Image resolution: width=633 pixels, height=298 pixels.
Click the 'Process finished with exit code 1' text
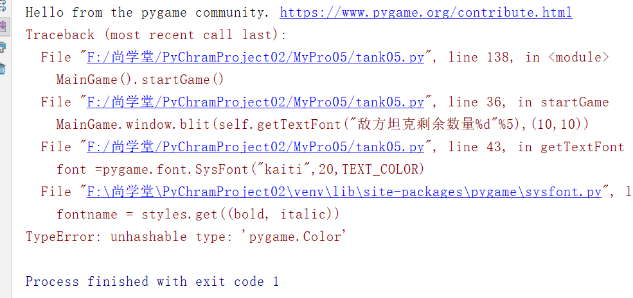[x=152, y=281]
